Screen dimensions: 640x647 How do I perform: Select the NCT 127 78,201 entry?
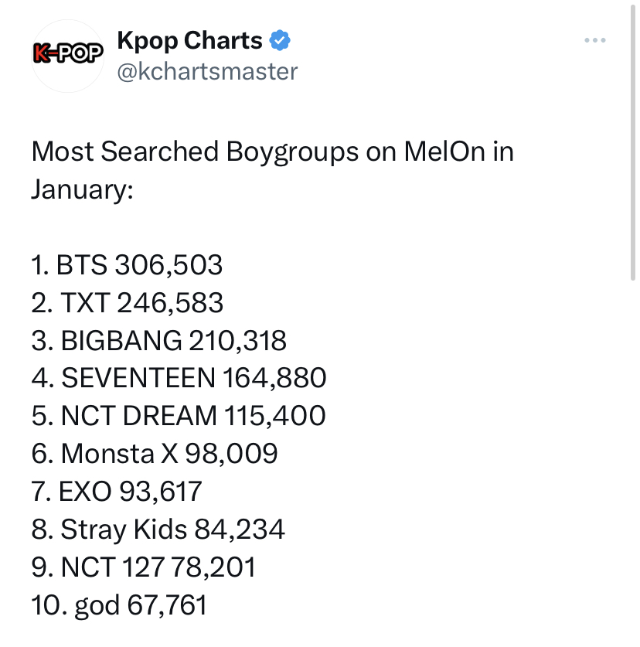point(144,567)
